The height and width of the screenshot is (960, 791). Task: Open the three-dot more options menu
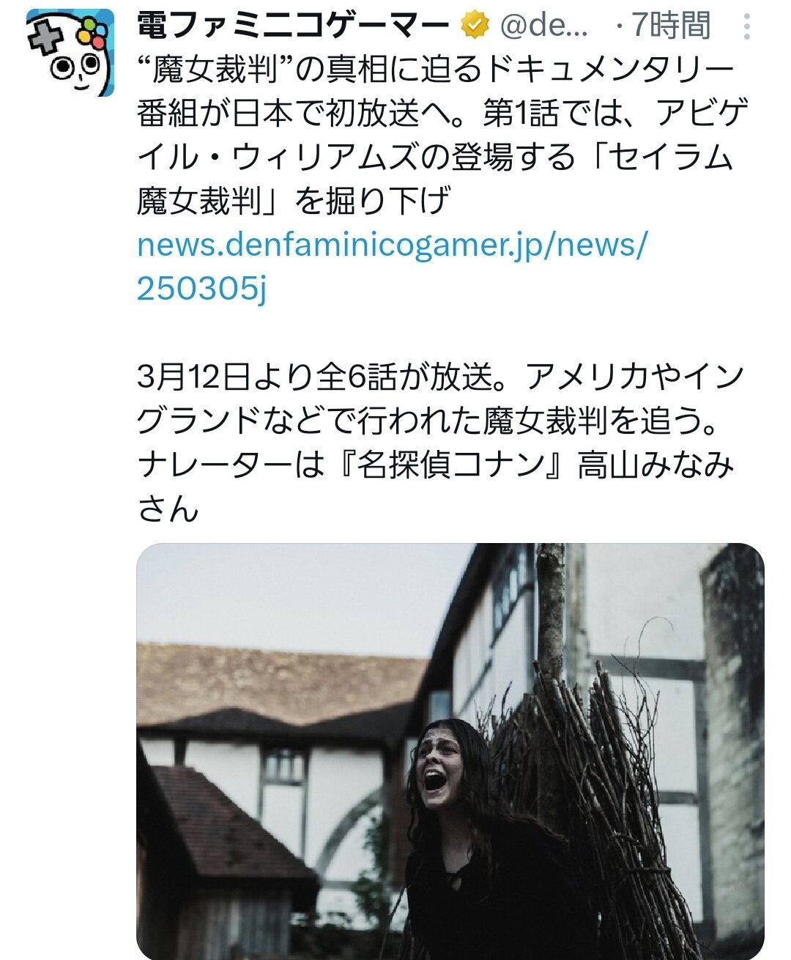pos(746,27)
